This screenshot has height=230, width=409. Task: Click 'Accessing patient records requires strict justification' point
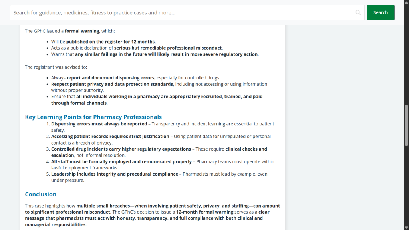[110, 137]
